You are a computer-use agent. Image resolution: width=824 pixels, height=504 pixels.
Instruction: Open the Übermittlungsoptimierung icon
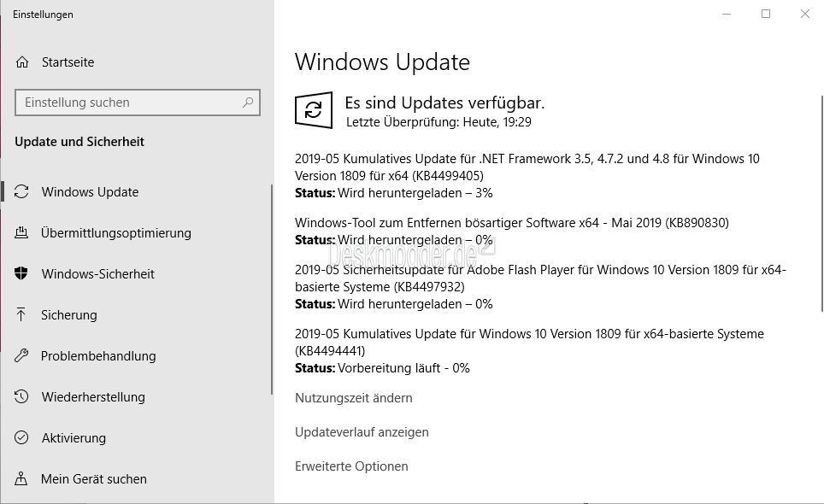tap(21, 232)
